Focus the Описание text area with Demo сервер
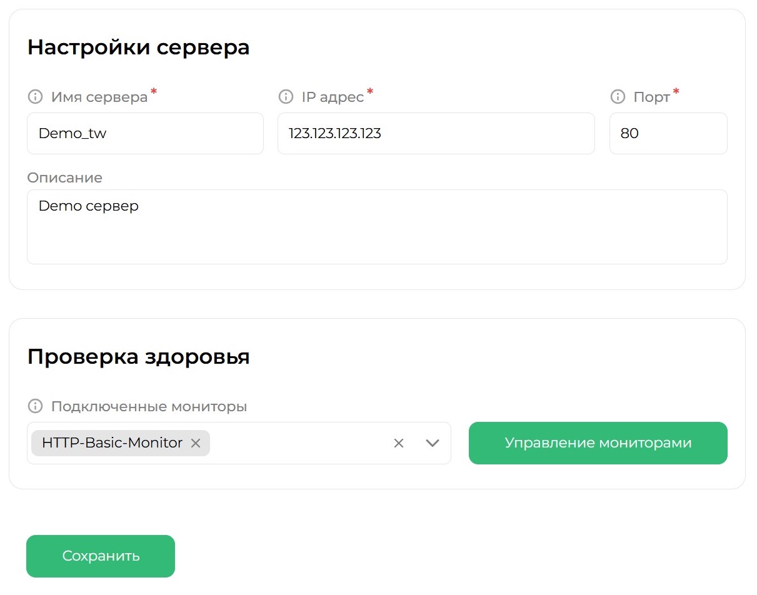 [x=375, y=225]
